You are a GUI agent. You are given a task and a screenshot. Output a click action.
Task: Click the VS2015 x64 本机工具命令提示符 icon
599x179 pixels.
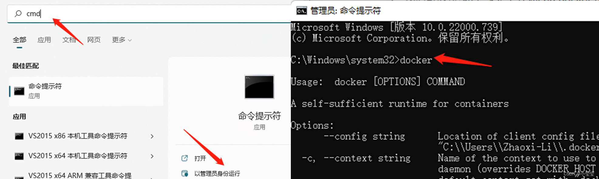(19, 156)
